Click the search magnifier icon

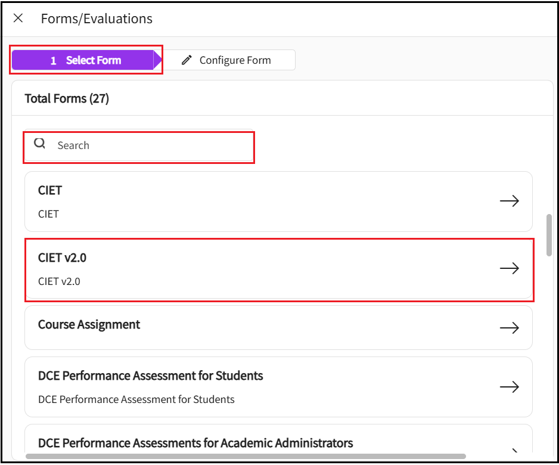40,144
